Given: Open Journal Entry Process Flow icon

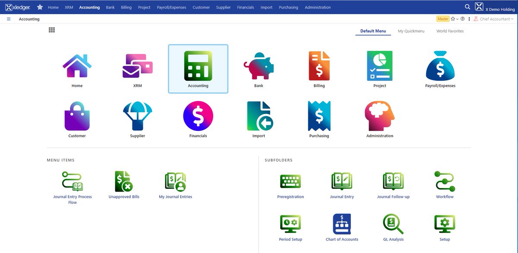Looking at the screenshot, I should (x=73, y=181).
